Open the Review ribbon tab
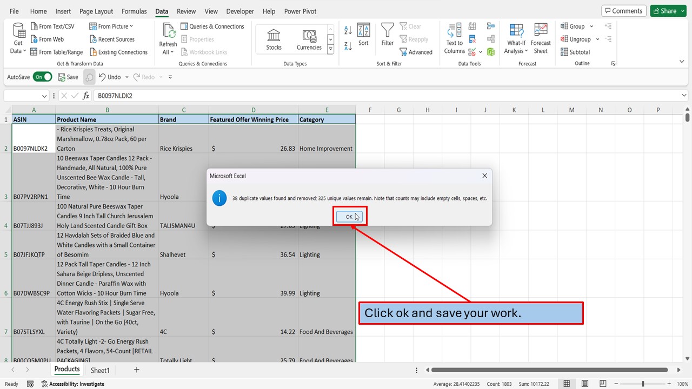Image resolution: width=692 pixels, height=389 pixels. tap(186, 11)
